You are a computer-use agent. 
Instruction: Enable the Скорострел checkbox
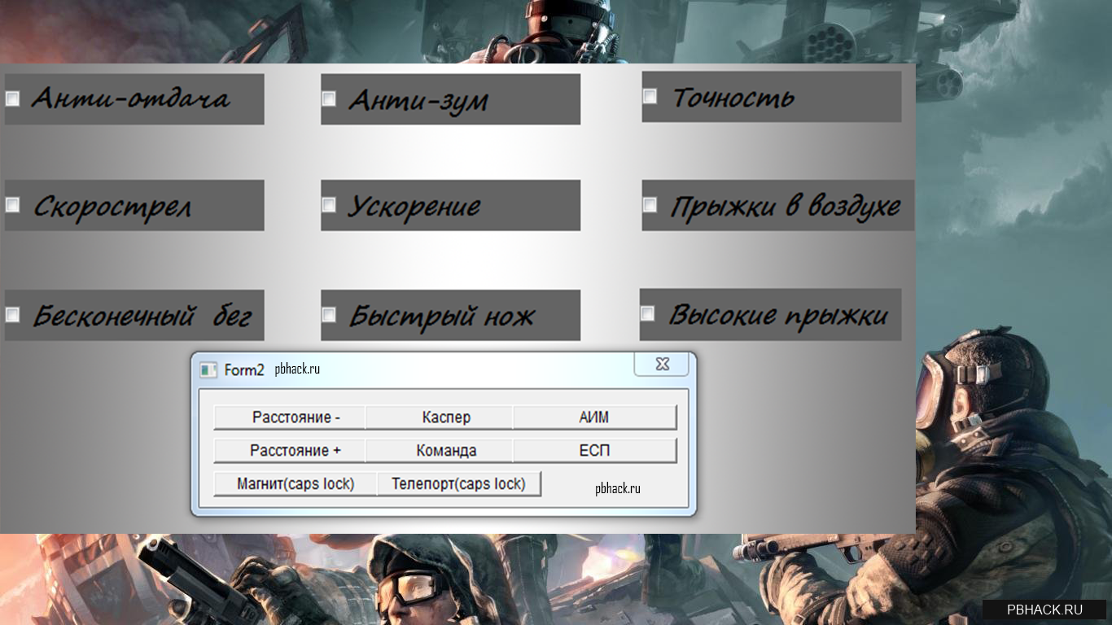coord(12,205)
